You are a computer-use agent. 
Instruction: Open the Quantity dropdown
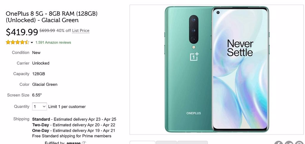[40, 106]
